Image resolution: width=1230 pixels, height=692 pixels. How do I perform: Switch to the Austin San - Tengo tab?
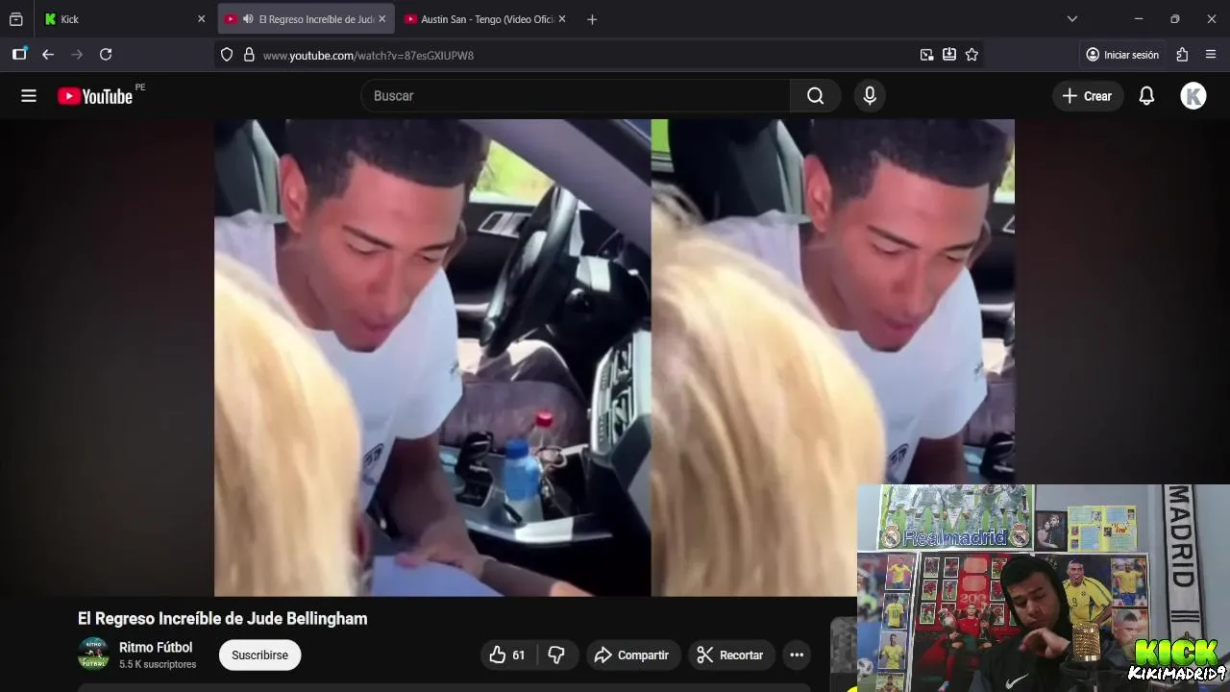pyautogui.click(x=485, y=19)
